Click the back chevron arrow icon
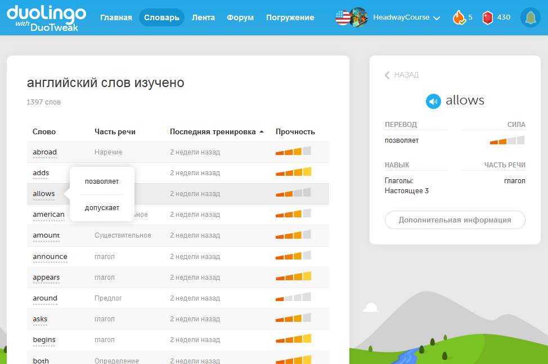The image size is (548, 364). tap(387, 75)
